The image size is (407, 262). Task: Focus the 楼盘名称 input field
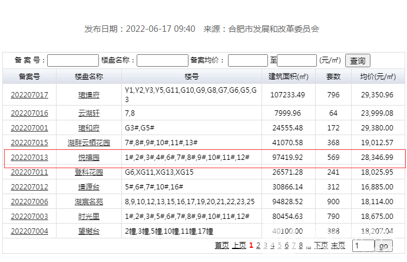tap(162, 61)
